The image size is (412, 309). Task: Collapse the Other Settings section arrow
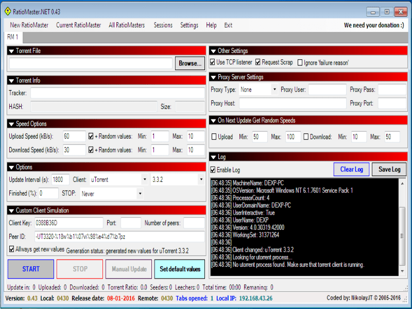click(x=213, y=51)
